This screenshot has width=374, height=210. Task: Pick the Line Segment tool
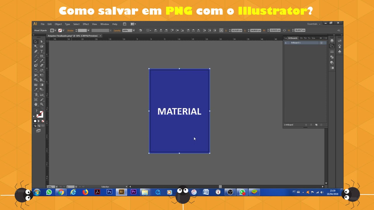36,56
